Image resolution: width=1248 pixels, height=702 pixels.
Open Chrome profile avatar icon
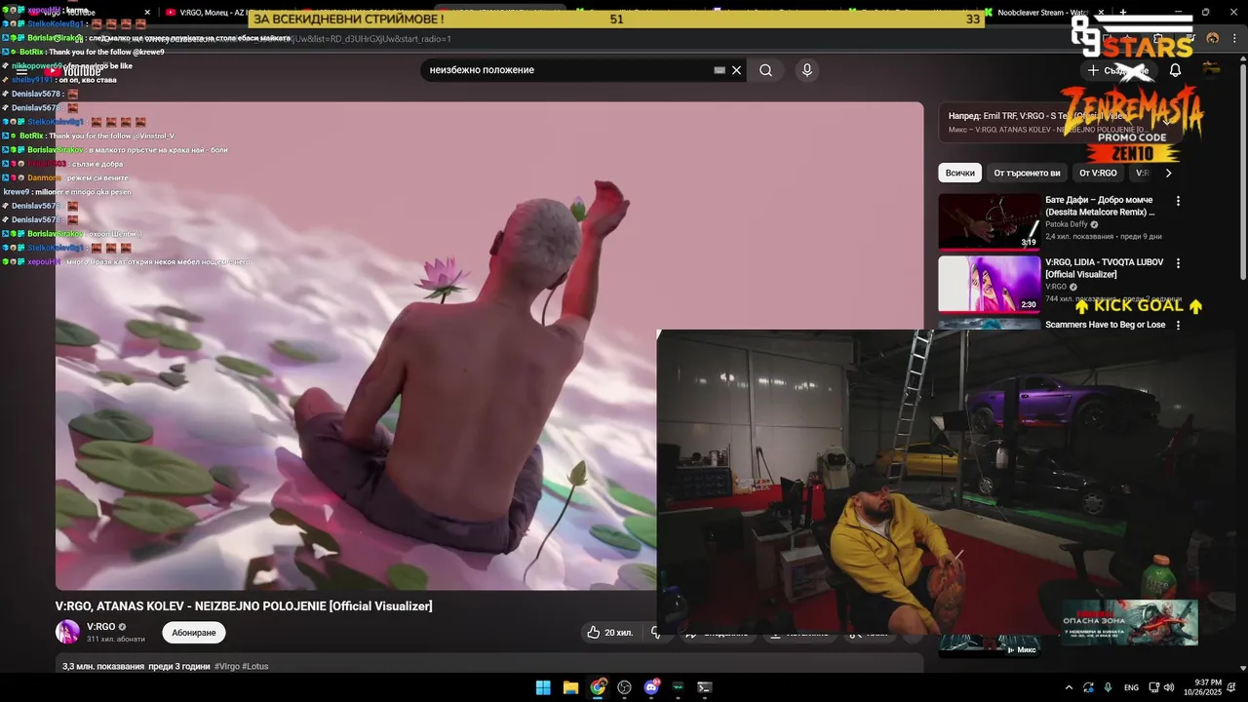click(x=1212, y=38)
